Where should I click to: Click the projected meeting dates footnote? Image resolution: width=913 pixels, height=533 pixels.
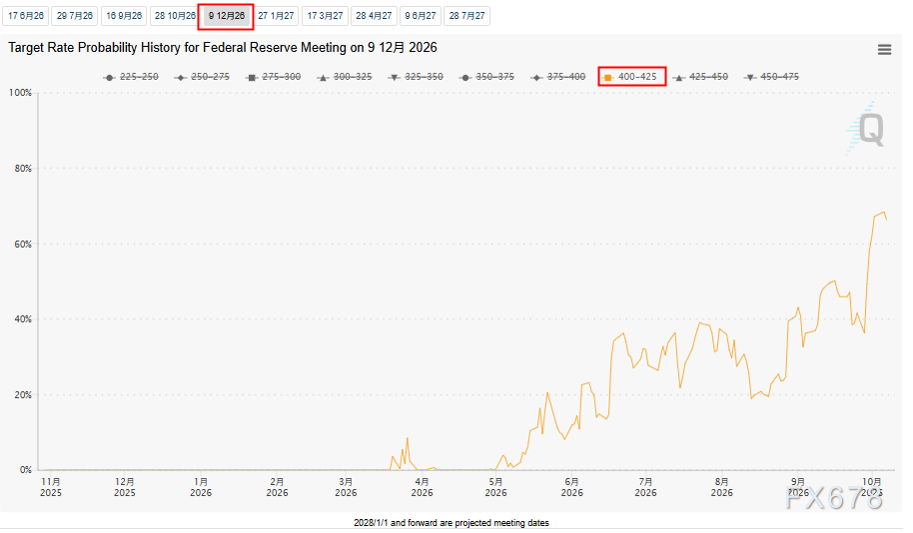[x=452, y=523]
